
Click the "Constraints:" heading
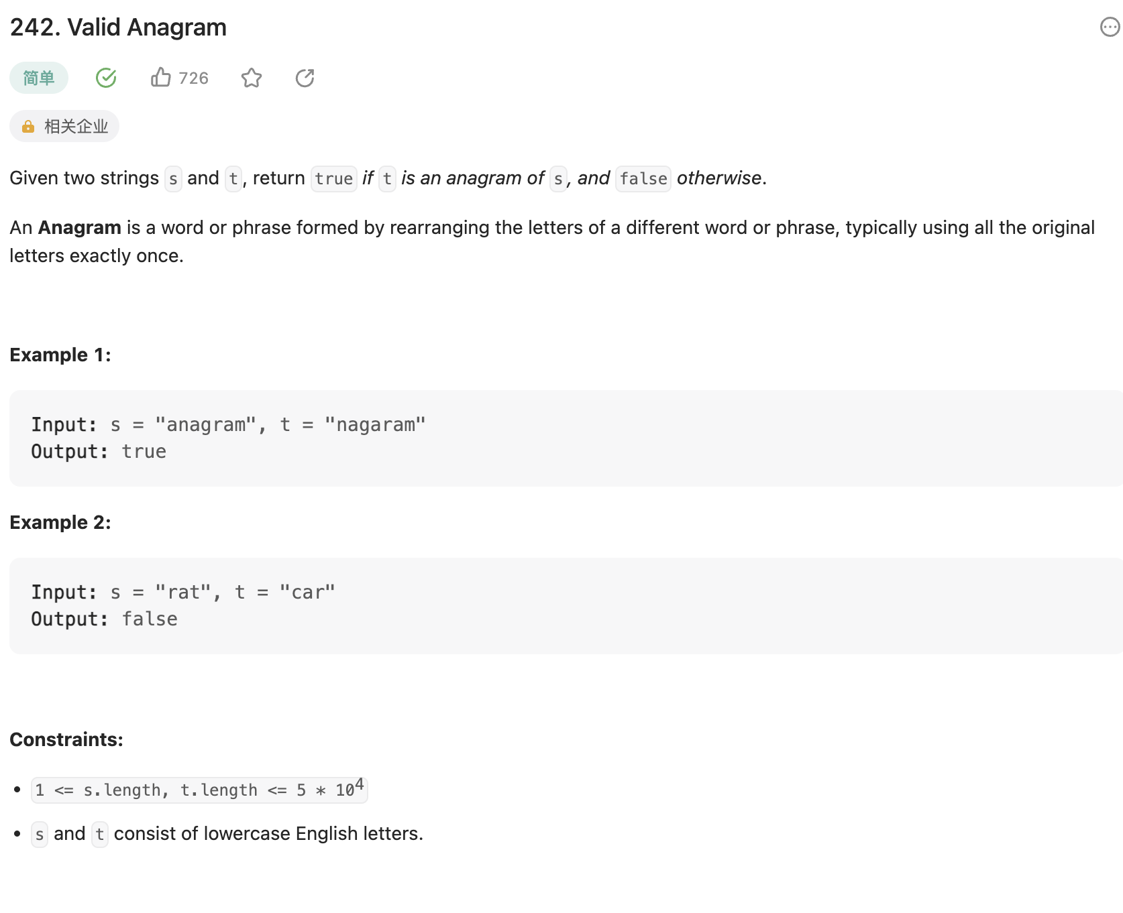(x=66, y=739)
